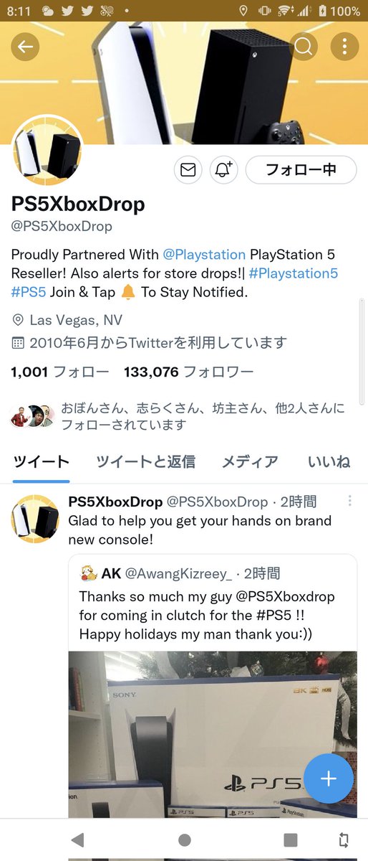
Task: Open the three-dot profile overflow menu
Action: 344,47
